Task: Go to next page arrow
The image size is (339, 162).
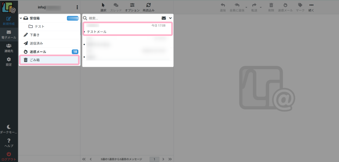Action: tap(163, 159)
